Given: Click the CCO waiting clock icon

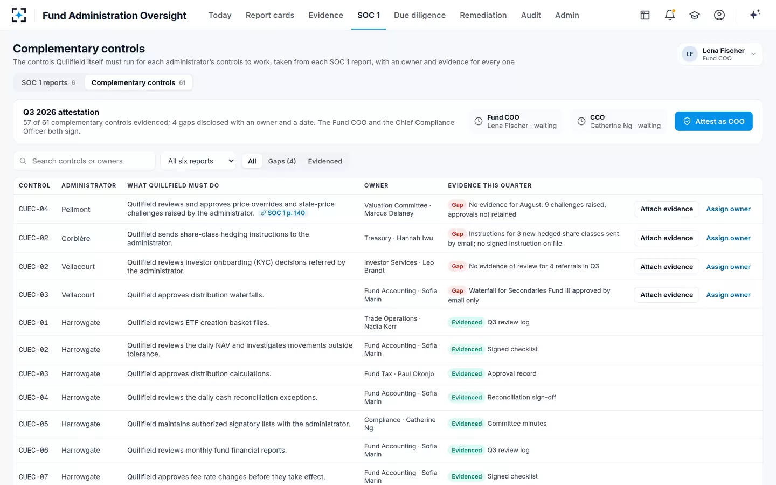Looking at the screenshot, I should 581,121.
